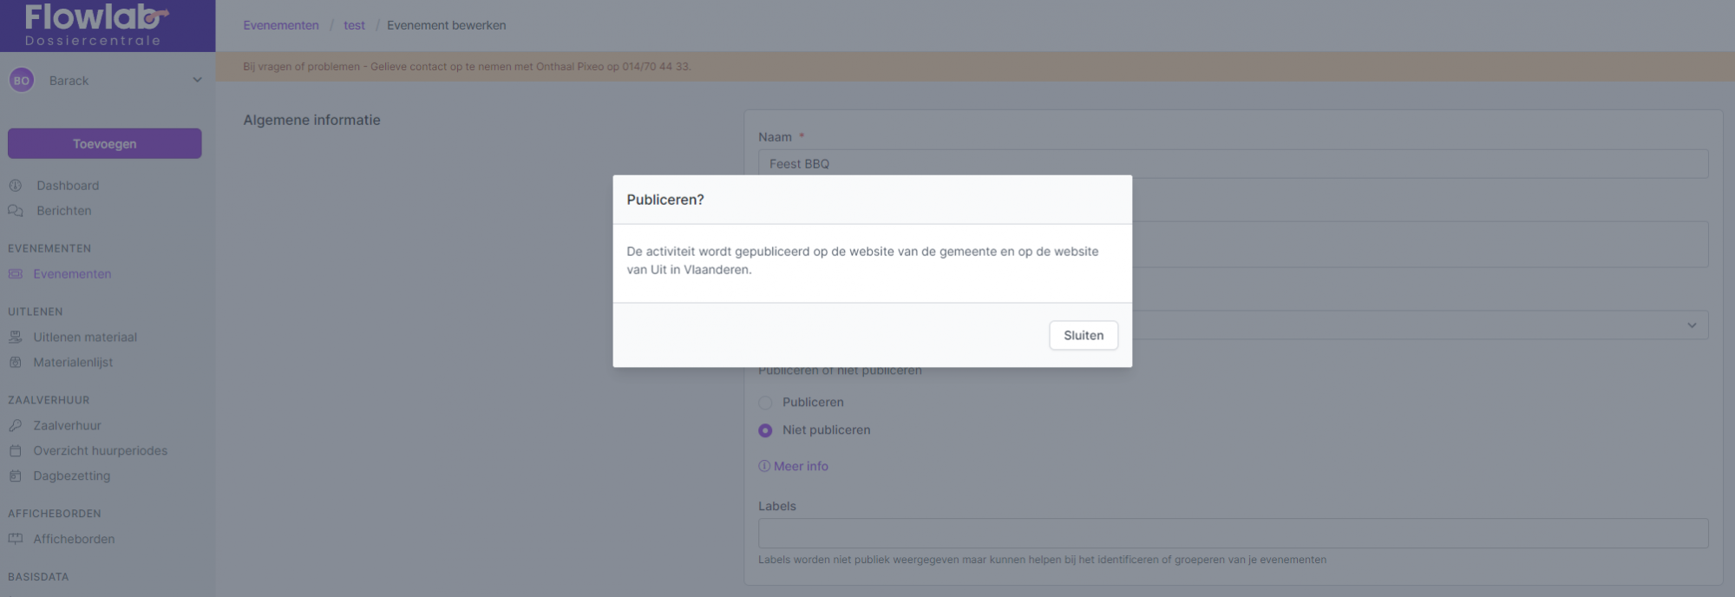Click the Uitlenen materiaal icon
The width and height of the screenshot is (1735, 597).
coord(15,338)
